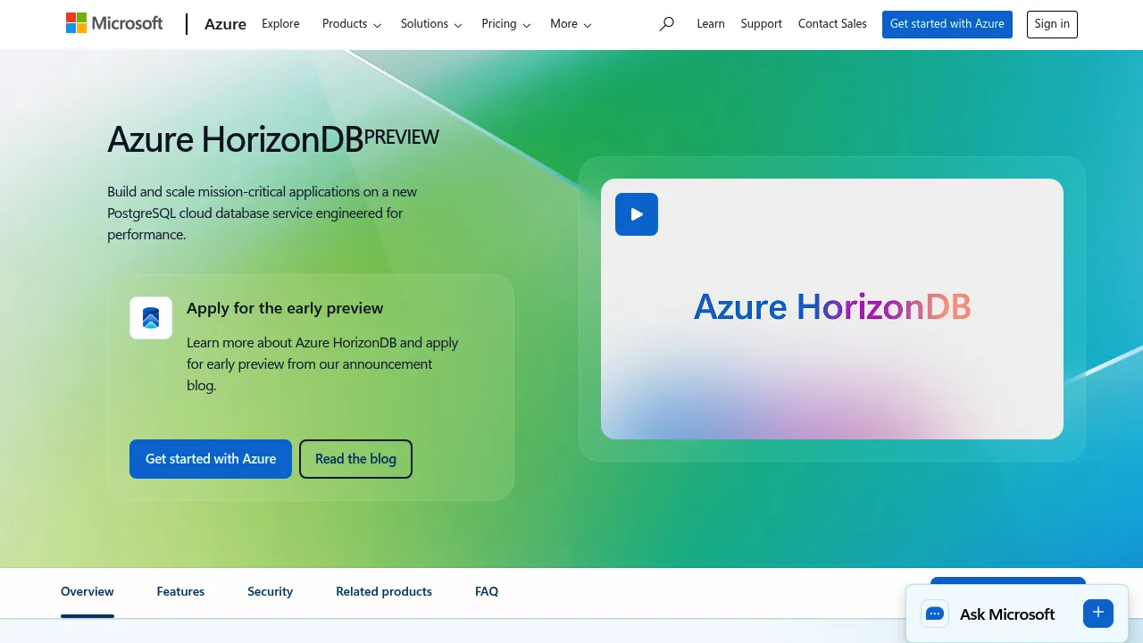
Task: Click the Azure HorizonDB PREVIEW page title
Action: [x=273, y=140]
